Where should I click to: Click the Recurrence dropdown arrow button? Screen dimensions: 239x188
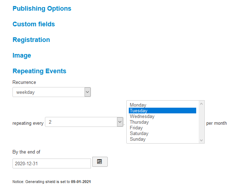pos(88,92)
